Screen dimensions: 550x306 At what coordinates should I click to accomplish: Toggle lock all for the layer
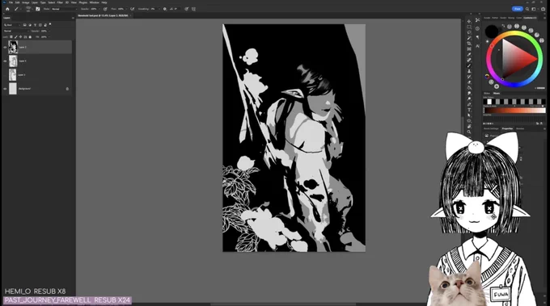pyautogui.click(x=30, y=37)
